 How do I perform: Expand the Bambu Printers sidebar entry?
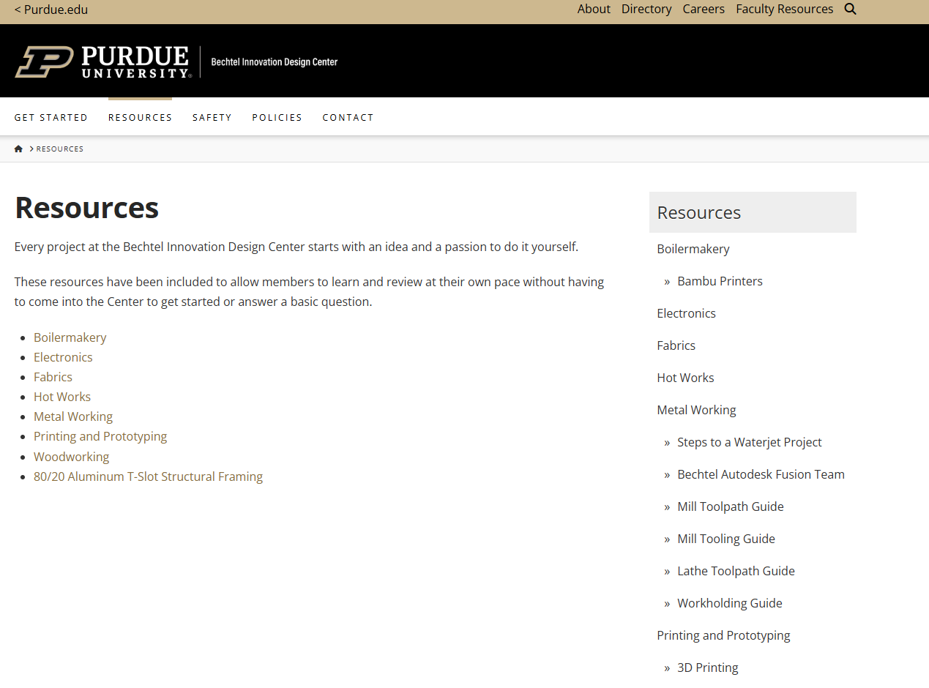720,280
